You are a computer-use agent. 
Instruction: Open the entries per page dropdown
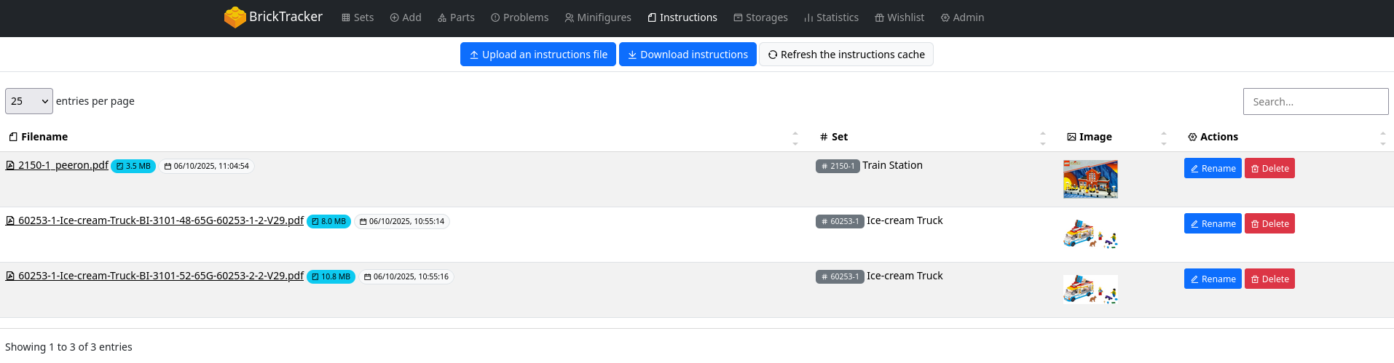pos(29,101)
